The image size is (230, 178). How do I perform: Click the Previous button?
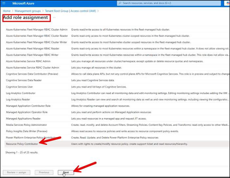coord(44,172)
